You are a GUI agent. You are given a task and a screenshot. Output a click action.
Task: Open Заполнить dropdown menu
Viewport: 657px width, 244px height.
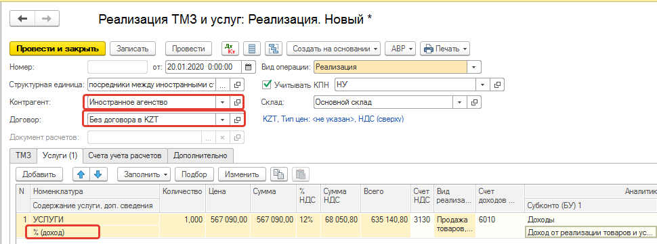(144, 174)
